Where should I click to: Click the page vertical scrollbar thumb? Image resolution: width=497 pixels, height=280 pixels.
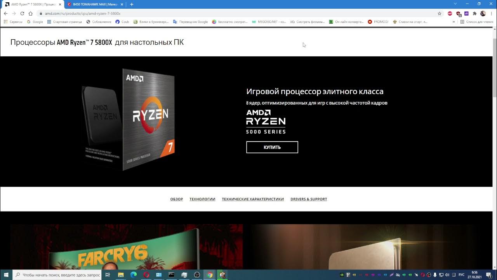pos(495,68)
